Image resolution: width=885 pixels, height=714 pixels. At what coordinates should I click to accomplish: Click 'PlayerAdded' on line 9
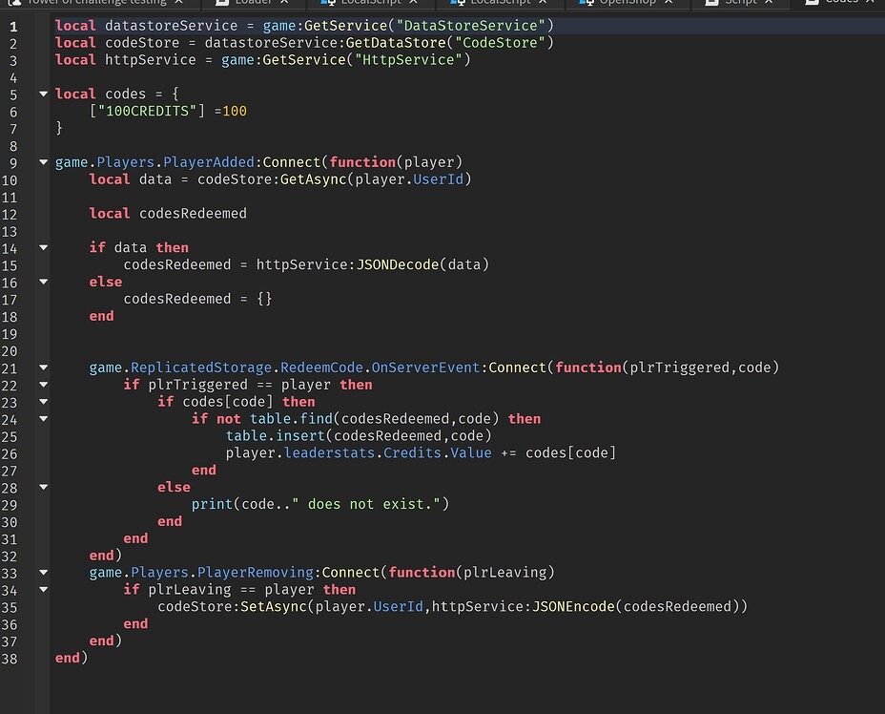click(x=209, y=162)
